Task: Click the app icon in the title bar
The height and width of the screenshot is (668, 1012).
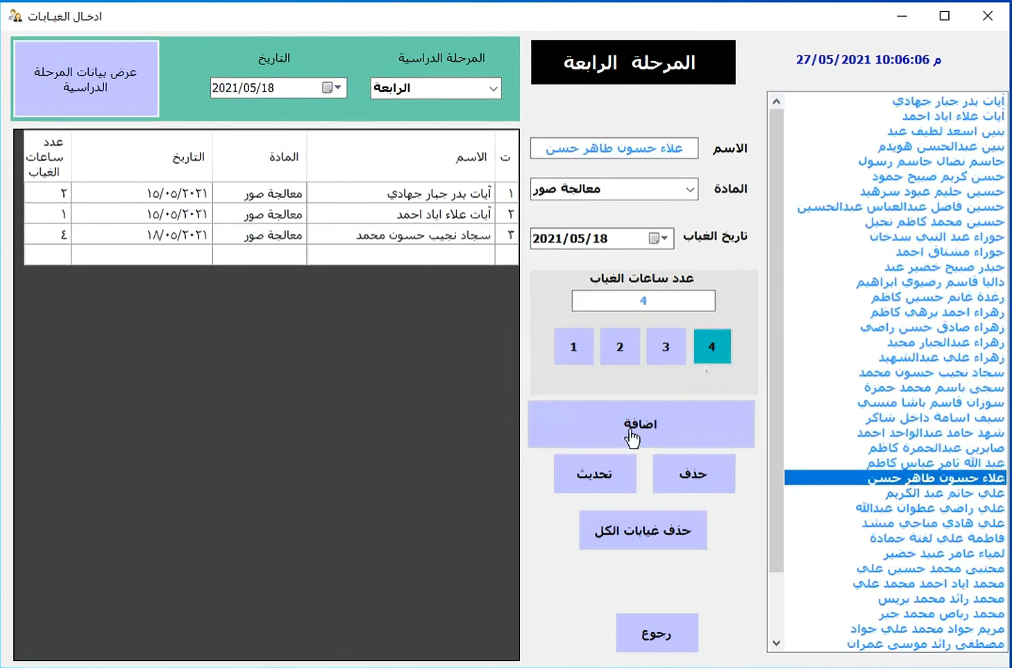Action: 15,15
